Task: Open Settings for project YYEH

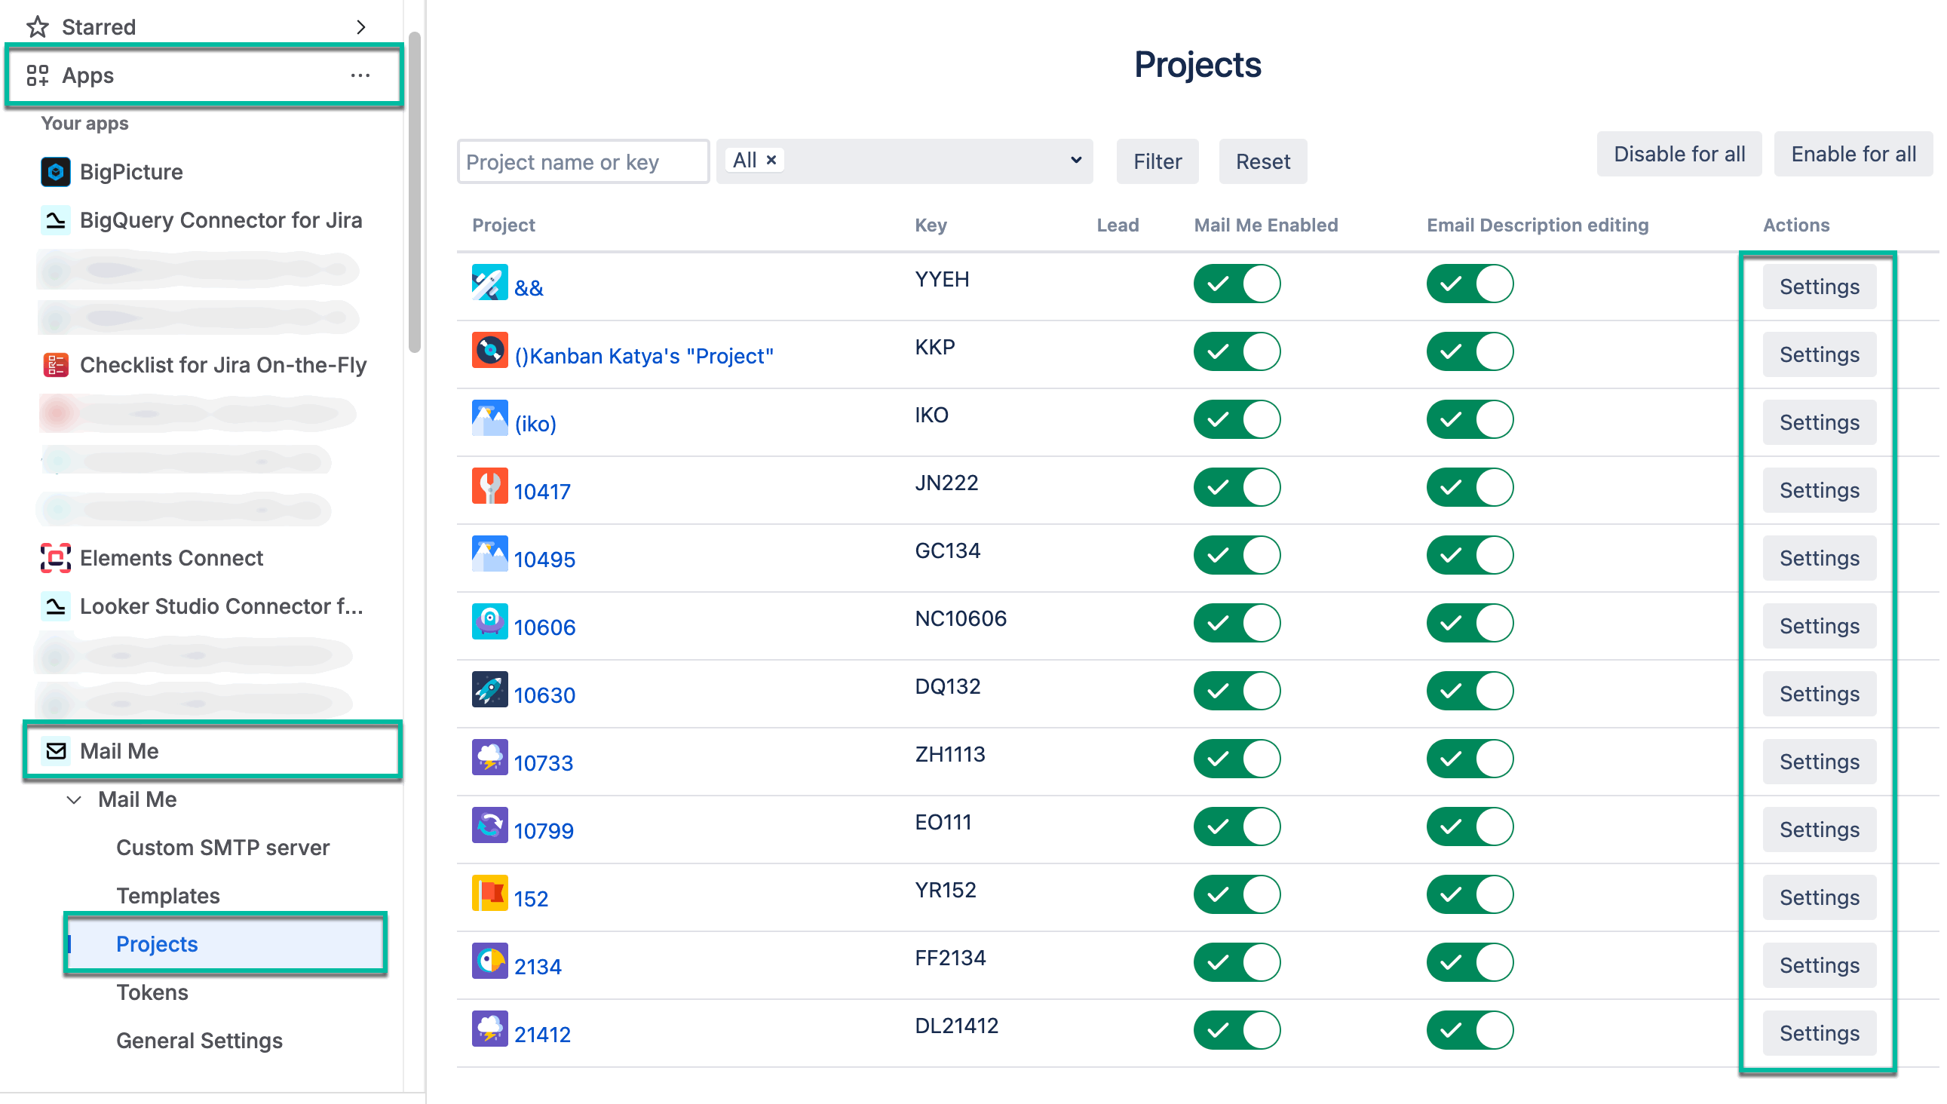Action: click(x=1820, y=286)
